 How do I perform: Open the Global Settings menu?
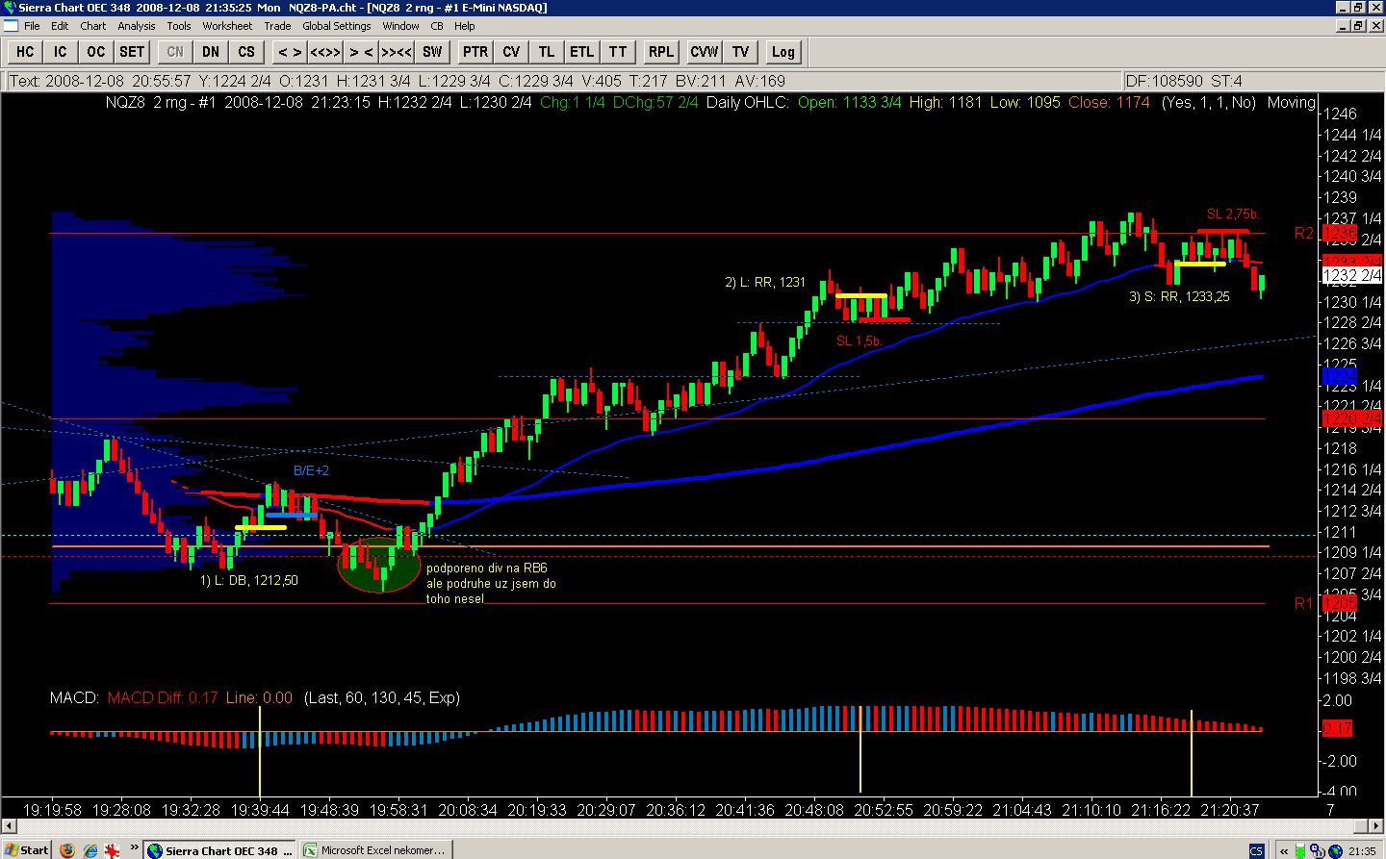336,26
